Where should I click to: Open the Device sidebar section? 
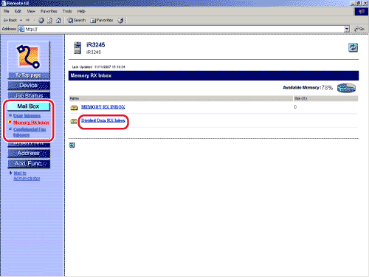pos(29,86)
